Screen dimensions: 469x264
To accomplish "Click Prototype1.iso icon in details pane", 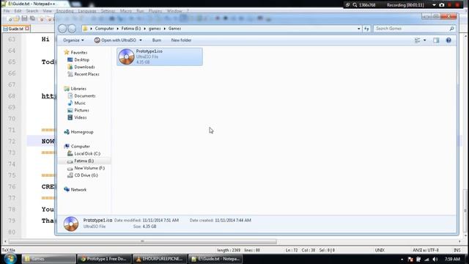I will [x=71, y=224].
